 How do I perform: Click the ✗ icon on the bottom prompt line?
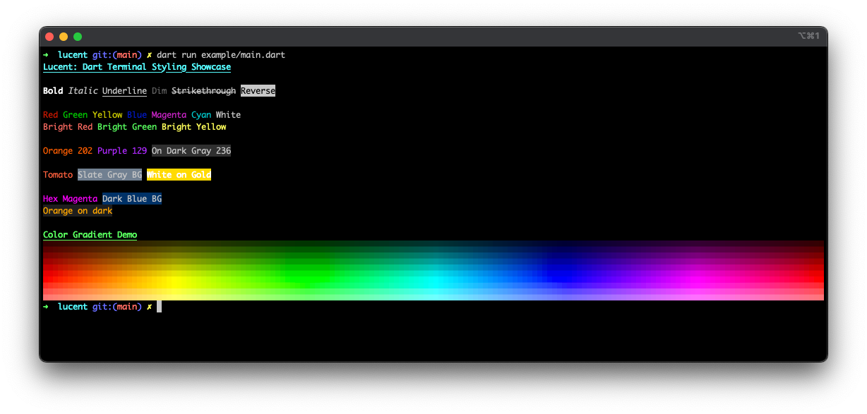coord(149,306)
